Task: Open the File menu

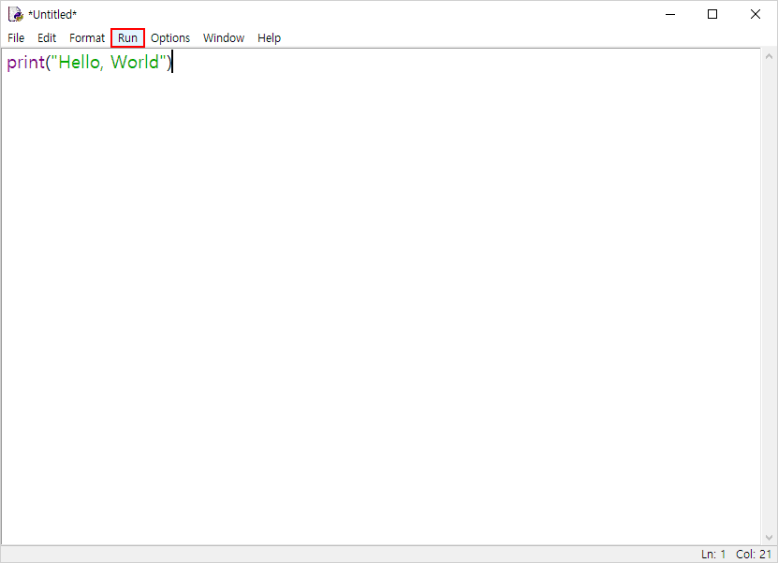Action: (x=16, y=38)
